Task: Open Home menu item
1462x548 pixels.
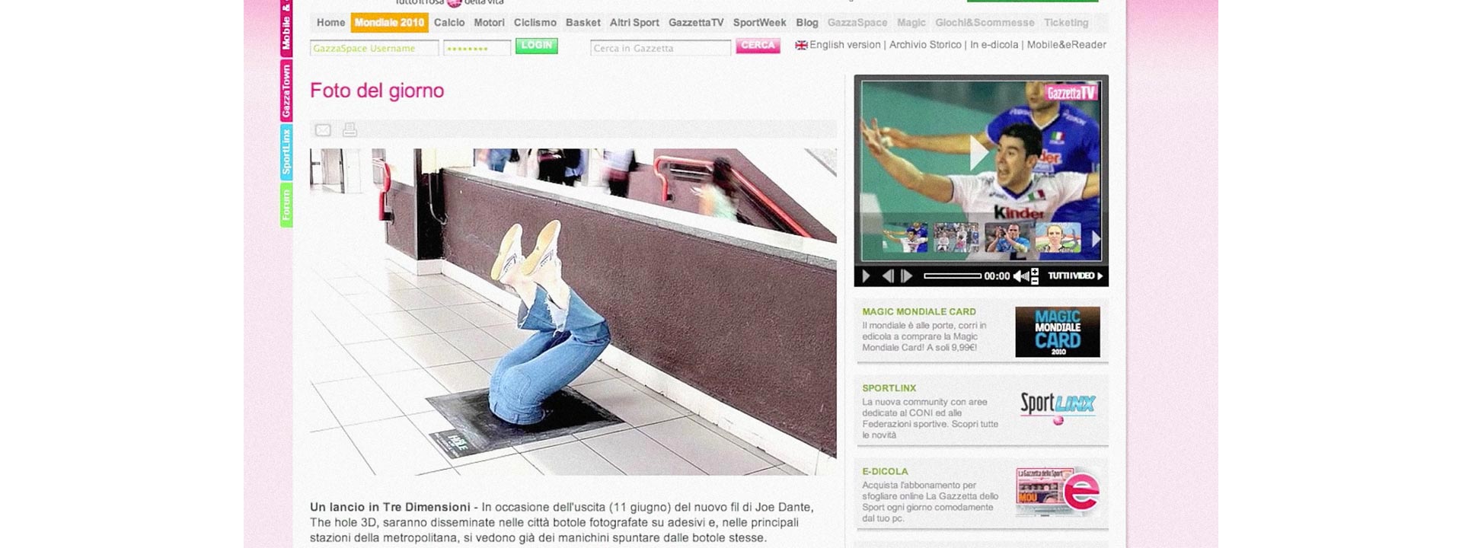Action: click(330, 23)
